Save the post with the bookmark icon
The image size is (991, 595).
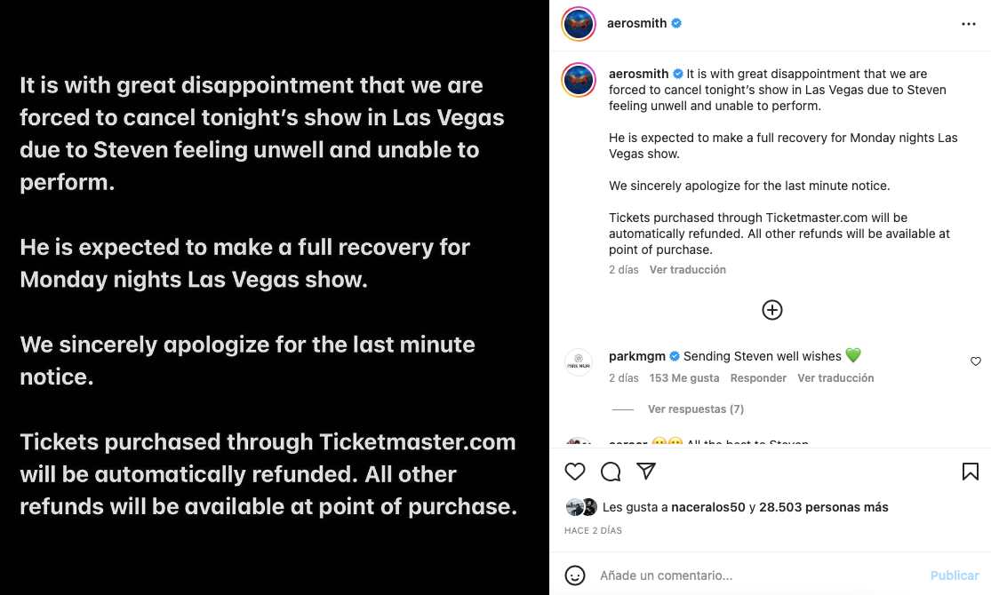970,472
